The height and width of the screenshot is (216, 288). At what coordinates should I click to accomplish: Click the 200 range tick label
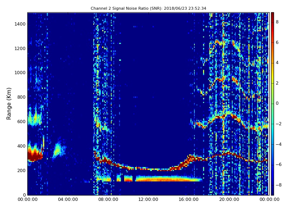click(21, 170)
